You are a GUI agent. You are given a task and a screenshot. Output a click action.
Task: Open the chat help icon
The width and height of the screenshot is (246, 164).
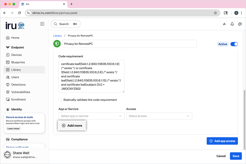coord(240,24)
